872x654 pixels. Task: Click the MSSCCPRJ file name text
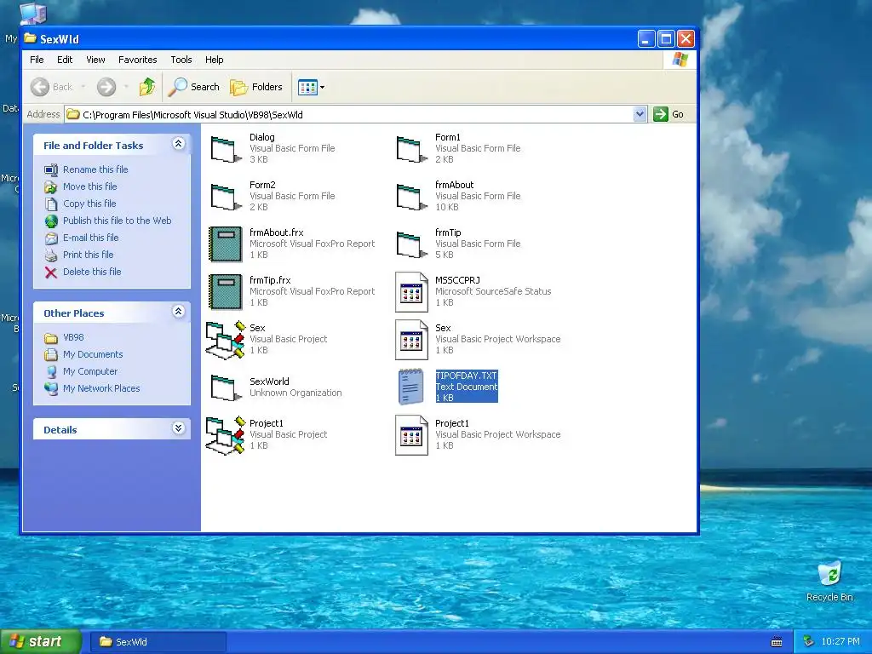457,280
